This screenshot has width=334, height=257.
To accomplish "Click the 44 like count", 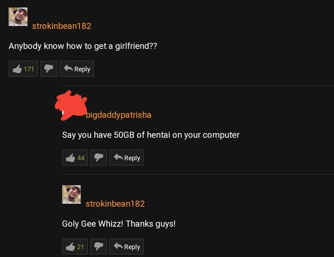I will click(x=81, y=158).
